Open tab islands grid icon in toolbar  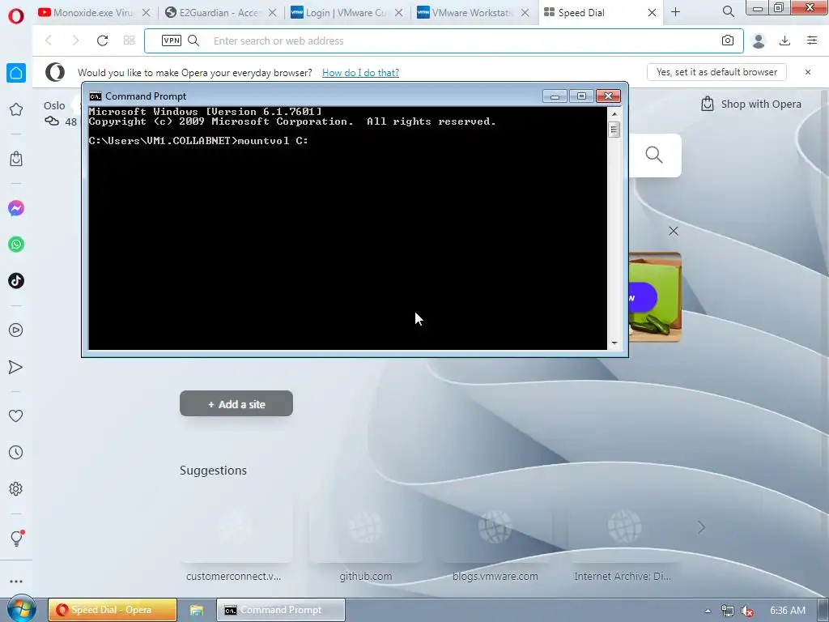(129, 40)
